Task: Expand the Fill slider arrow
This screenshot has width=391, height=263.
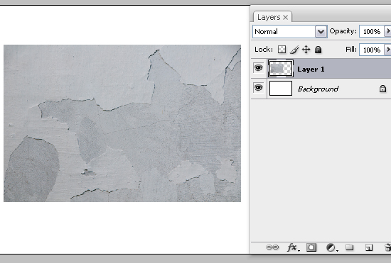Action: [387, 50]
